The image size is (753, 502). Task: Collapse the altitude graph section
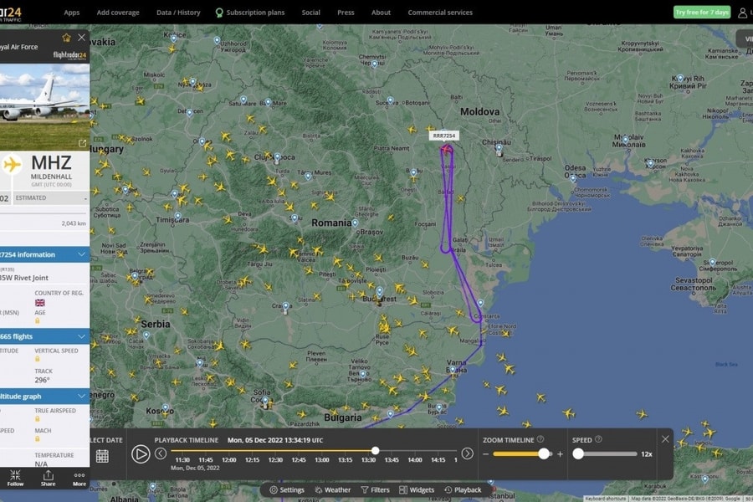(82, 397)
